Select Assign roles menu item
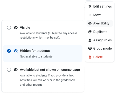Viewport: 117px width, 93px height. pos(100,40)
